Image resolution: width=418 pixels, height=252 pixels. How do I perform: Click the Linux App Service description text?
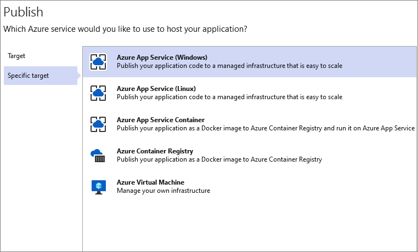[x=229, y=97]
